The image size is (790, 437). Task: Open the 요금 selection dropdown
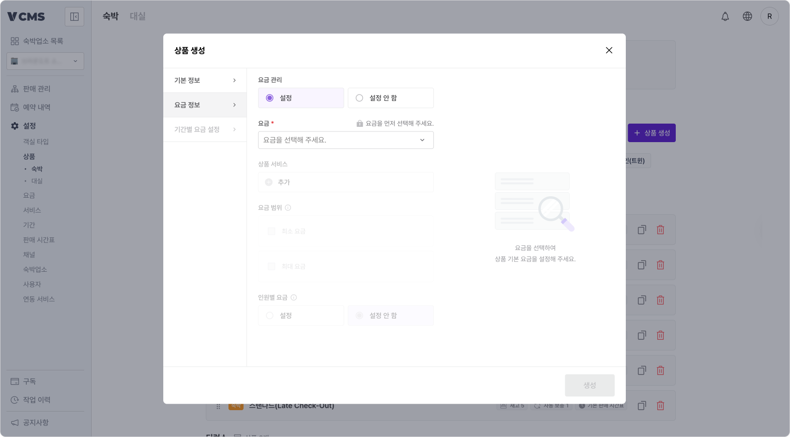point(346,140)
